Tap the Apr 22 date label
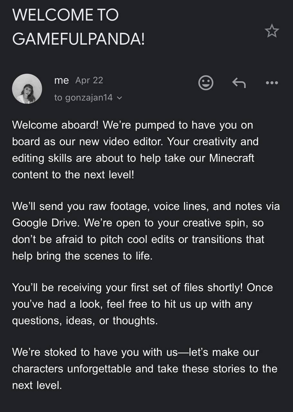This screenshot has height=412, width=293. point(89,80)
